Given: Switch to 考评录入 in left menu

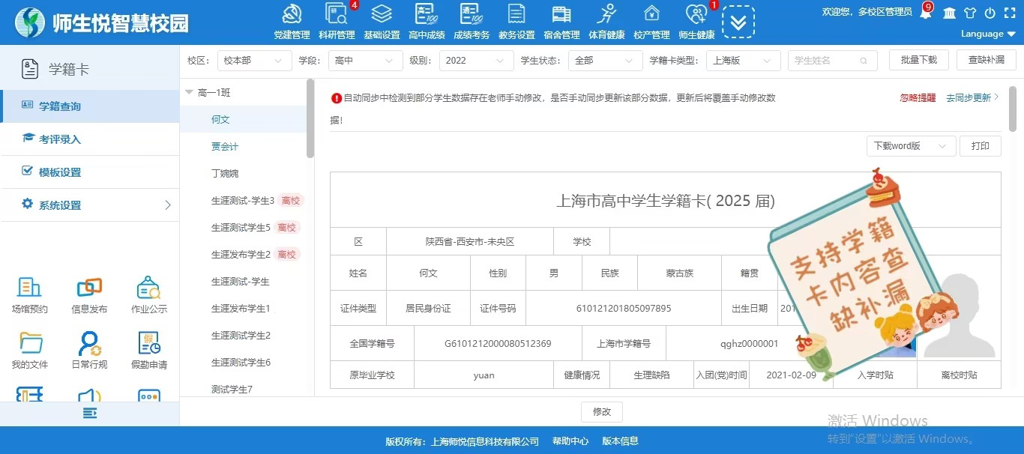Looking at the screenshot, I should (x=60, y=139).
